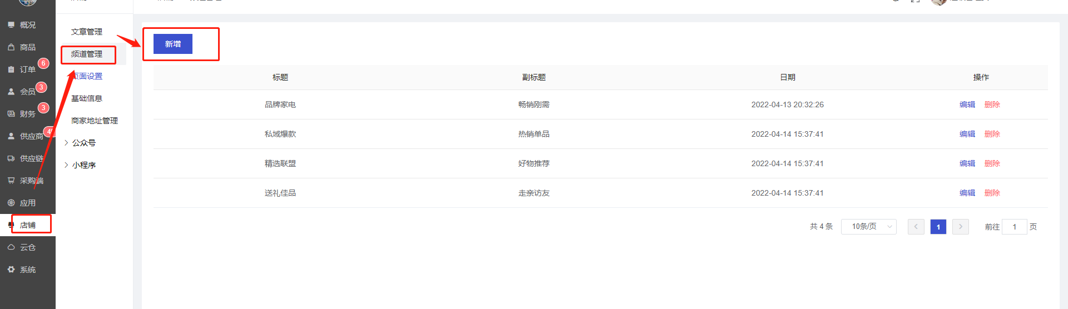Expand the 公众号 submenu chevron
This screenshot has width=1068, height=309.
tap(66, 143)
